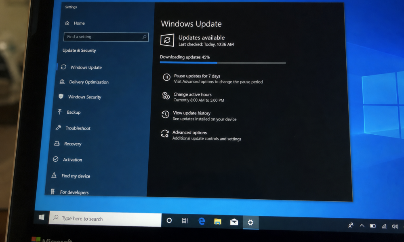This screenshot has width=404, height=242.
Task: Select Windows Update in sidebar
Action: pos(86,67)
